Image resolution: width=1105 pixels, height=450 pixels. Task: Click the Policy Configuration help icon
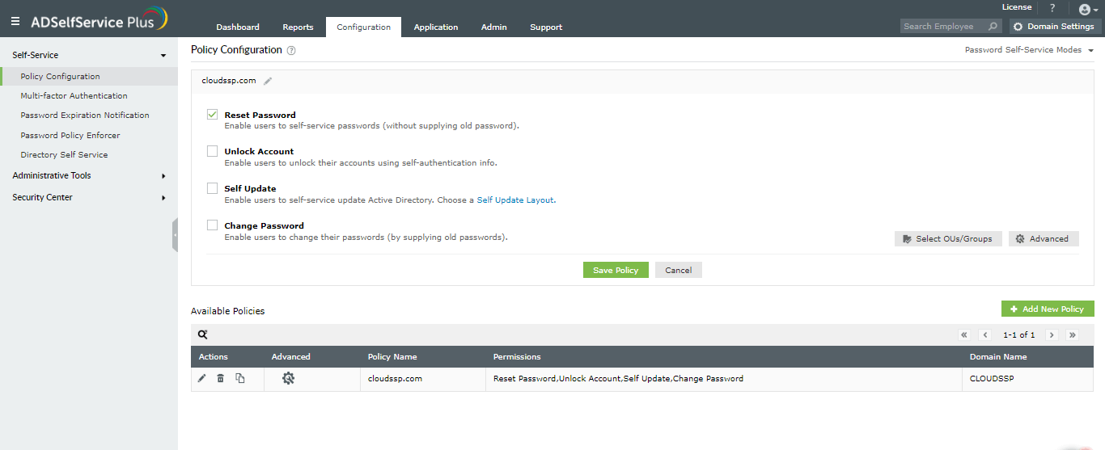pyautogui.click(x=291, y=50)
